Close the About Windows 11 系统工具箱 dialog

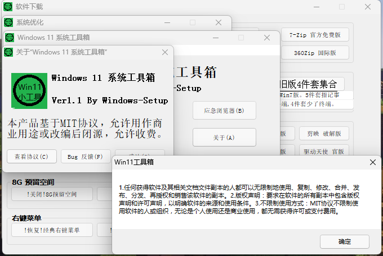[x=165, y=52]
